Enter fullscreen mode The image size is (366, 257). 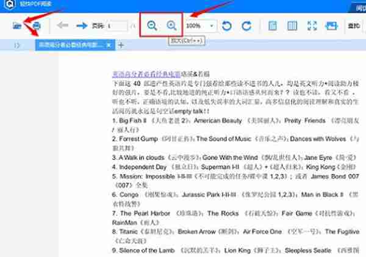click(312, 26)
